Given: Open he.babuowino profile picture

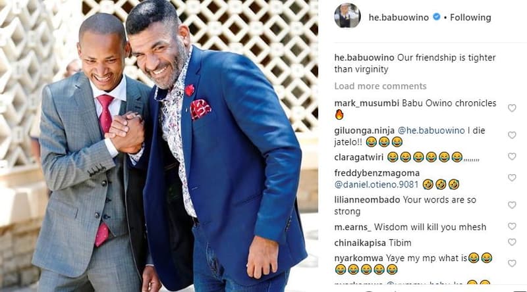Looking at the screenshot, I should pyautogui.click(x=347, y=16).
